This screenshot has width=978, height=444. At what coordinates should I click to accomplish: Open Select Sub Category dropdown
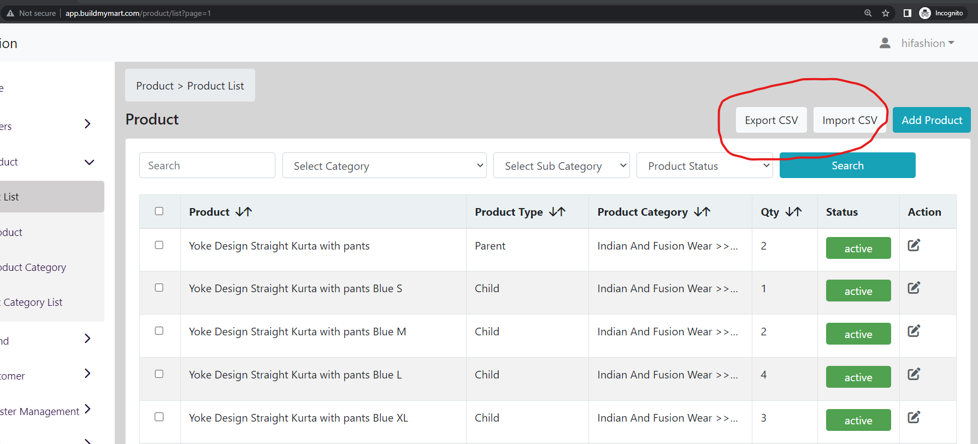click(x=561, y=165)
